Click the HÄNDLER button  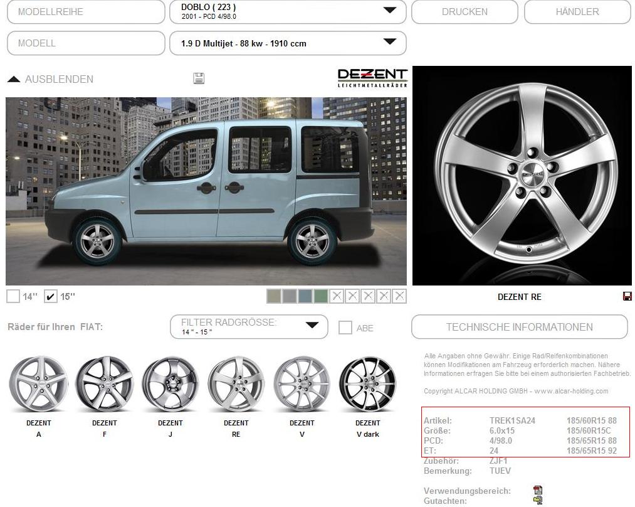click(577, 12)
